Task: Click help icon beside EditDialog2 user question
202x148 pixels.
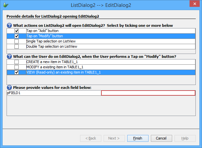Action: click(x=10, y=56)
